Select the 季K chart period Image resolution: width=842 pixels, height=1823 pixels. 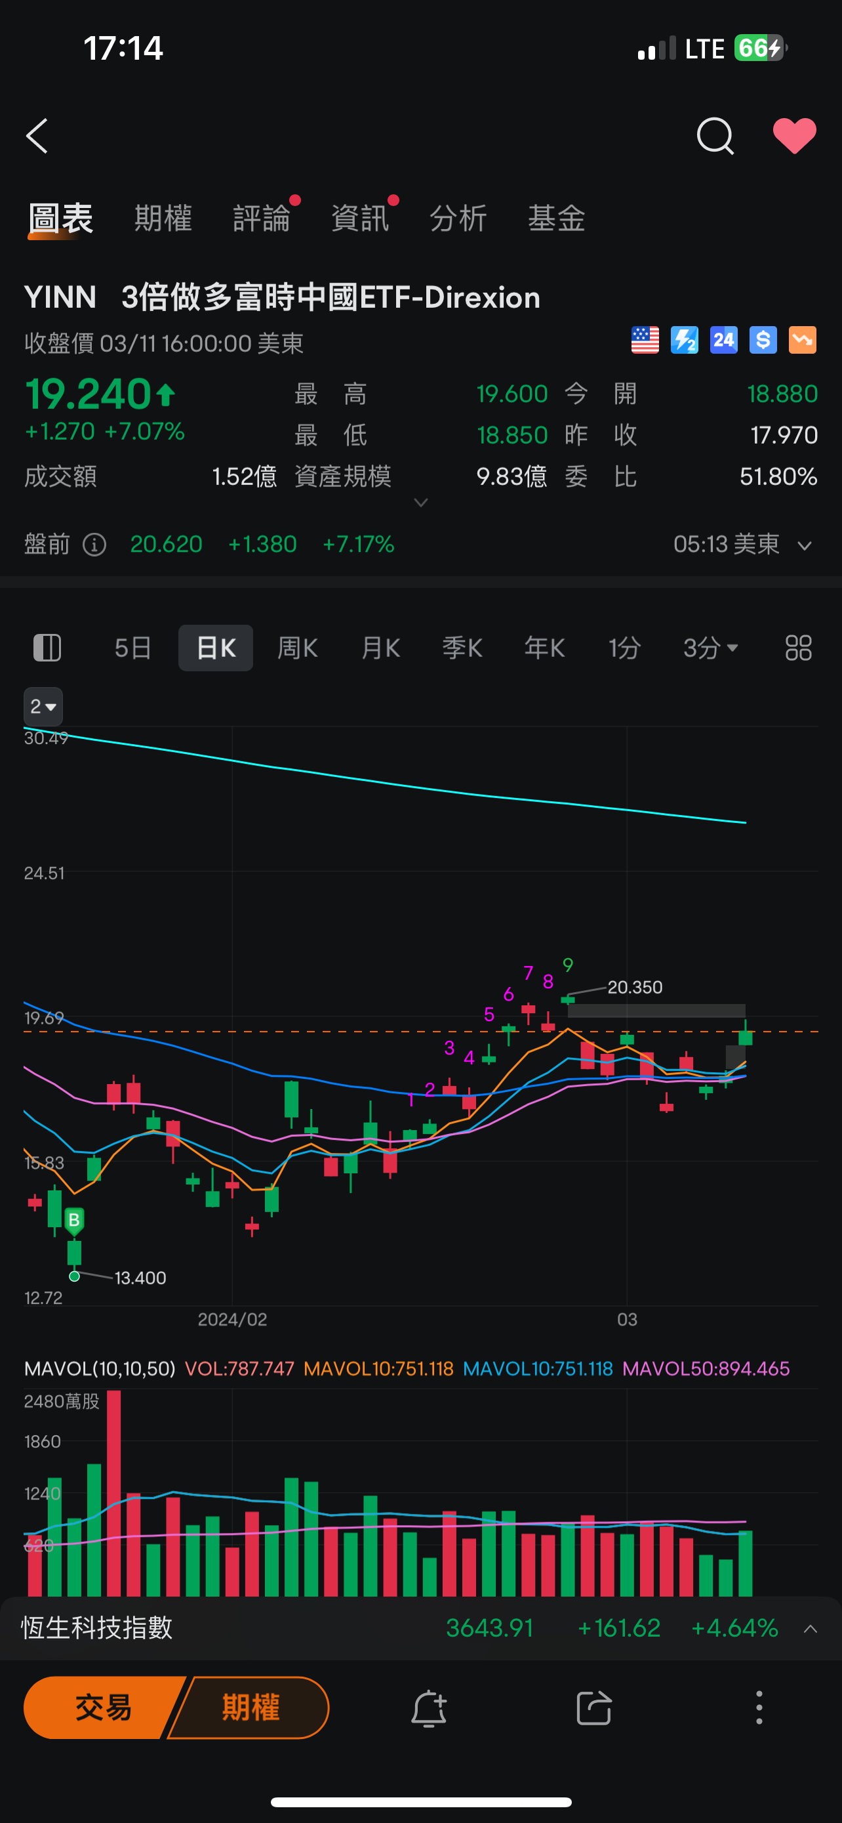(462, 648)
